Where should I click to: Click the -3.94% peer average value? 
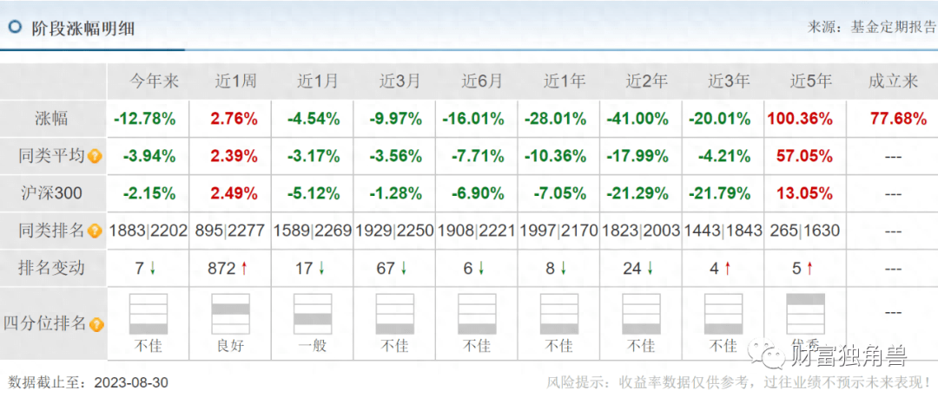[x=149, y=157]
